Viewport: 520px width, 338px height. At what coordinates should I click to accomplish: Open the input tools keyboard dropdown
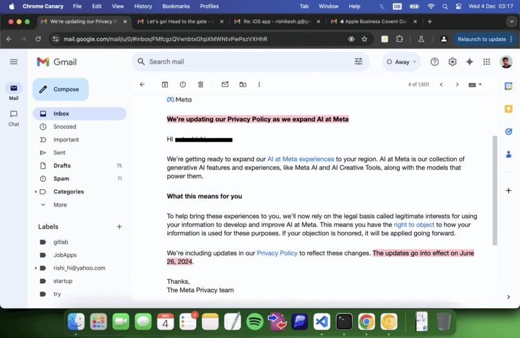click(475, 85)
